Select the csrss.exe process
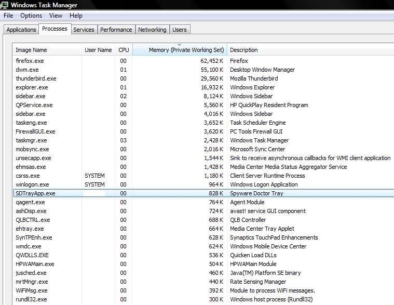Image resolution: width=394 pixels, height=305 pixels. tap(203, 176)
